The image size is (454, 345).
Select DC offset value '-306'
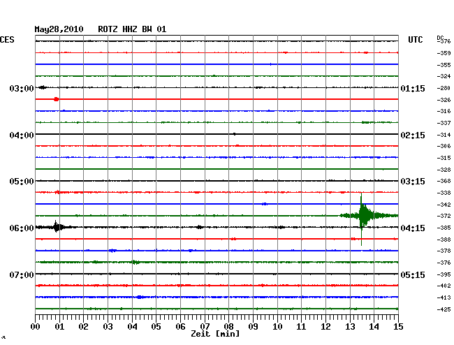444,146
